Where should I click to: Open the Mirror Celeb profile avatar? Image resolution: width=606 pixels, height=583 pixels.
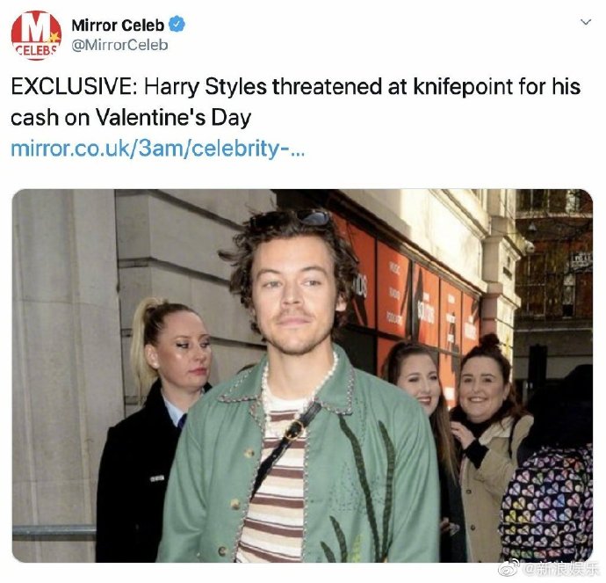pyautogui.click(x=36, y=35)
